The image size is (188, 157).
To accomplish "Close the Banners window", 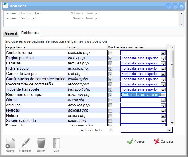I will 182,6.
